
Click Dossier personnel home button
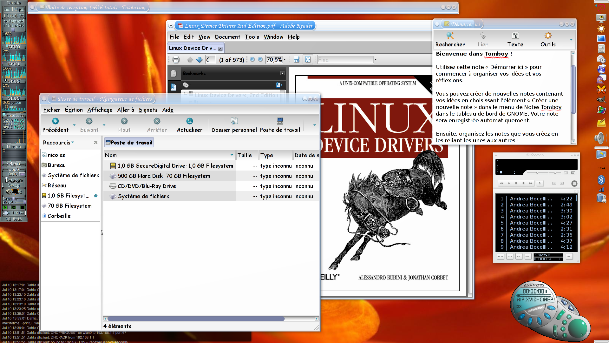234,125
